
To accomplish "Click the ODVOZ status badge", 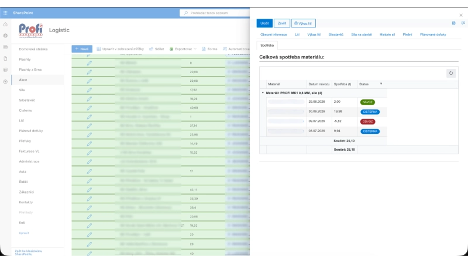I will tap(368, 122).
